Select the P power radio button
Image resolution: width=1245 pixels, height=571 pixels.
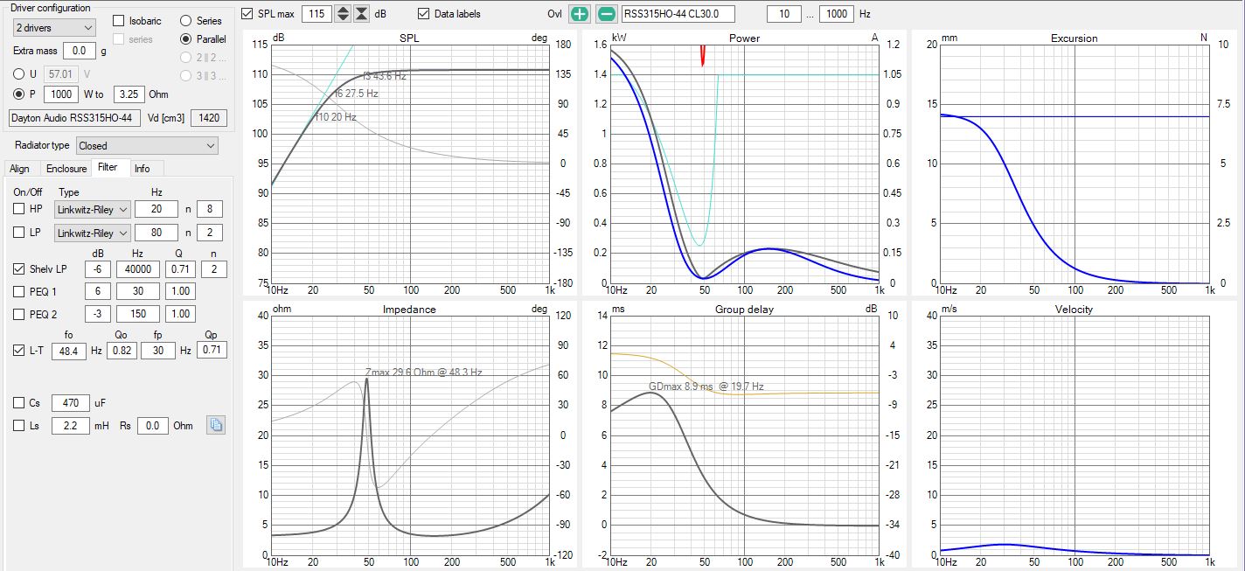pyautogui.click(x=19, y=94)
